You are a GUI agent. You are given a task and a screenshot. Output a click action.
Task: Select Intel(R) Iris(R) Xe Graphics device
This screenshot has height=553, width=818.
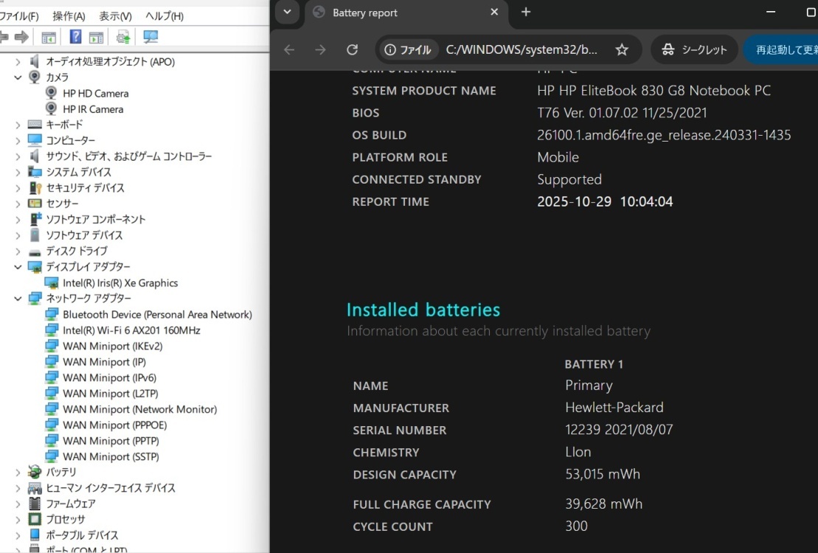coord(119,283)
